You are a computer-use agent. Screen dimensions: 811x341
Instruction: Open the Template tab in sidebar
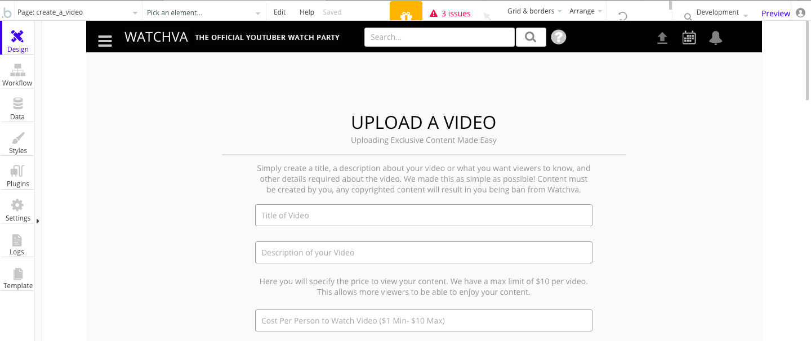click(x=17, y=277)
